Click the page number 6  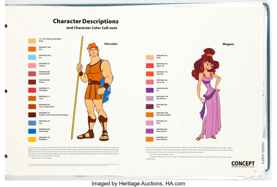click(255, 171)
